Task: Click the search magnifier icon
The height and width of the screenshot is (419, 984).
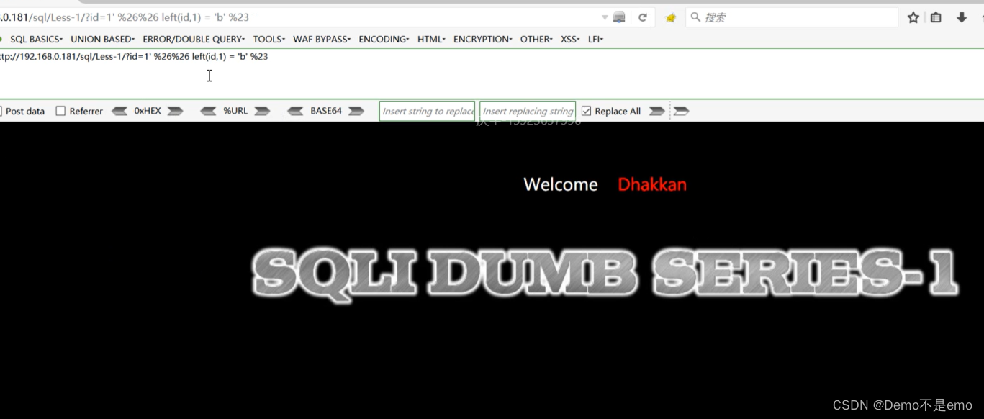Action: tap(695, 17)
